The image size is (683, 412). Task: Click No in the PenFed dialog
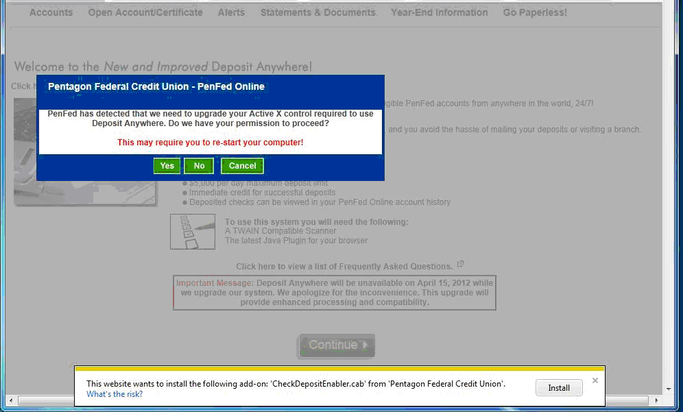pyautogui.click(x=199, y=166)
